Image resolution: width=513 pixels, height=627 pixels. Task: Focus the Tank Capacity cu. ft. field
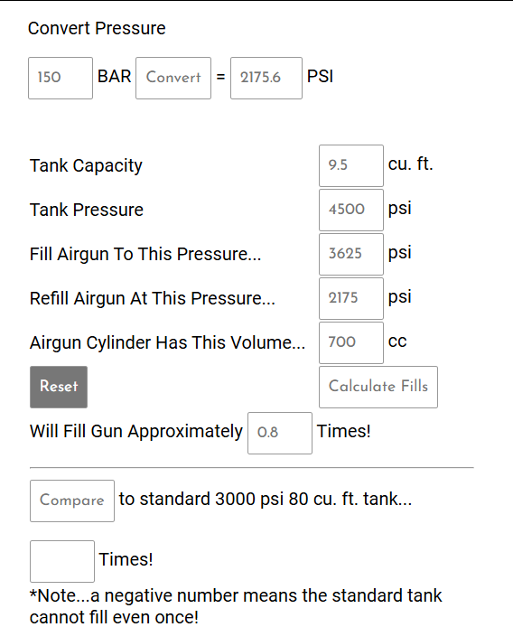pos(351,166)
